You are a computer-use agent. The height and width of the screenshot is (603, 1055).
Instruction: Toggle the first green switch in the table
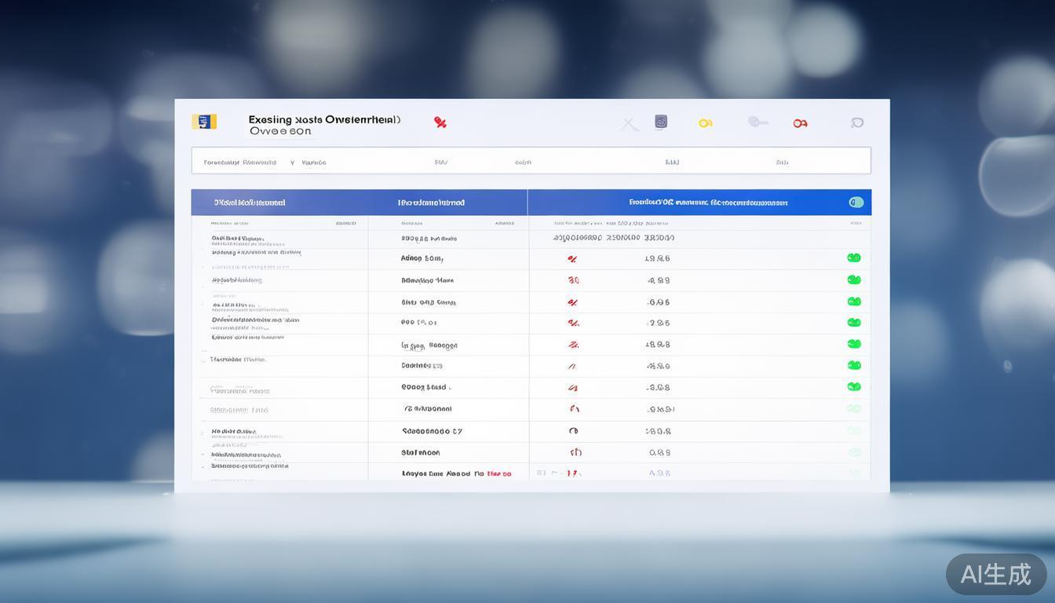tap(854, 258)
